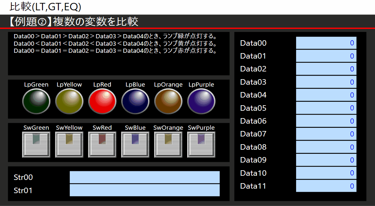375x206 pixels.
Task: Click the LpYellow lamp indicator
Action: 69,101
